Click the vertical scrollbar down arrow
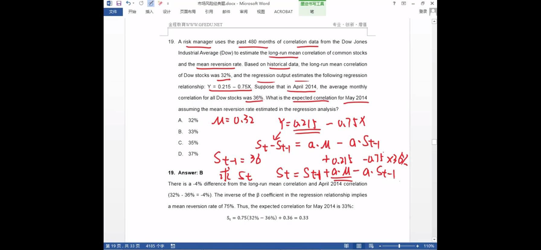Viewport: 541px width, 250px height. coord(434,239)
